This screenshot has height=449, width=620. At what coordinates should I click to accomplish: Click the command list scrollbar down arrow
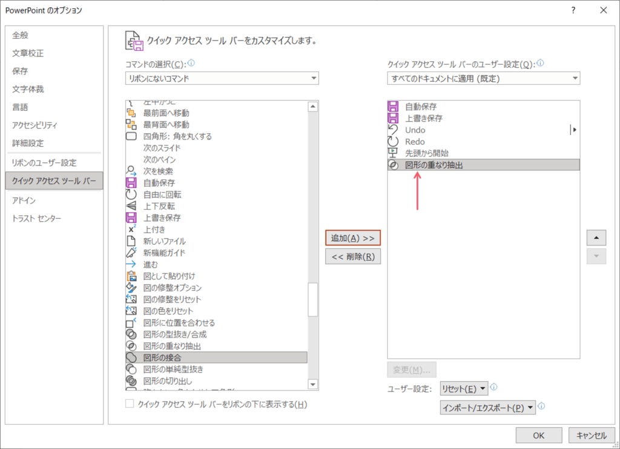(312, 384)
